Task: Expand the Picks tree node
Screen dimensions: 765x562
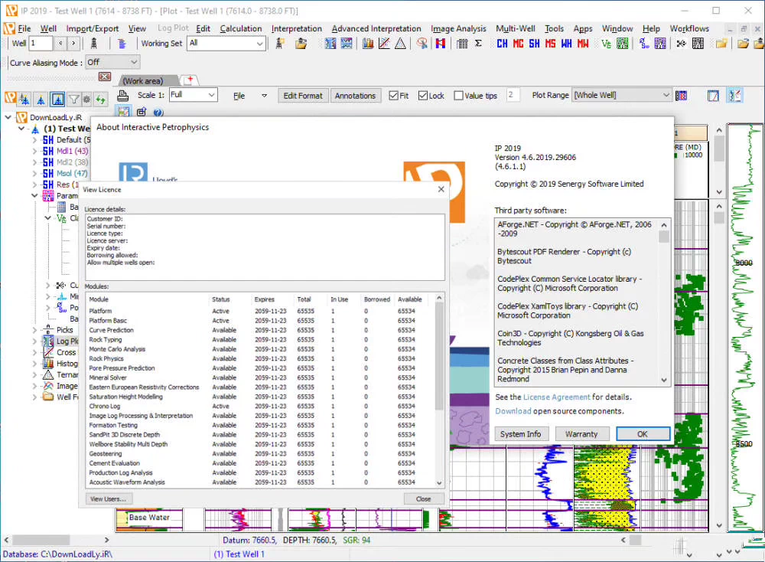Action: point(34,329)
